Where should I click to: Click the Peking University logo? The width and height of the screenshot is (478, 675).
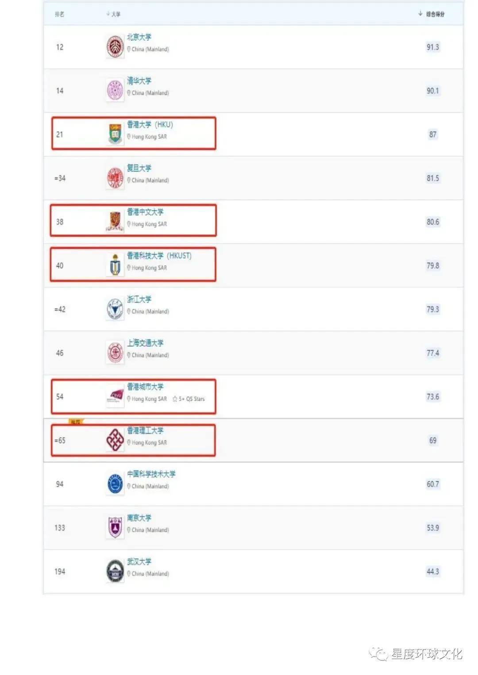pos(115,47)
